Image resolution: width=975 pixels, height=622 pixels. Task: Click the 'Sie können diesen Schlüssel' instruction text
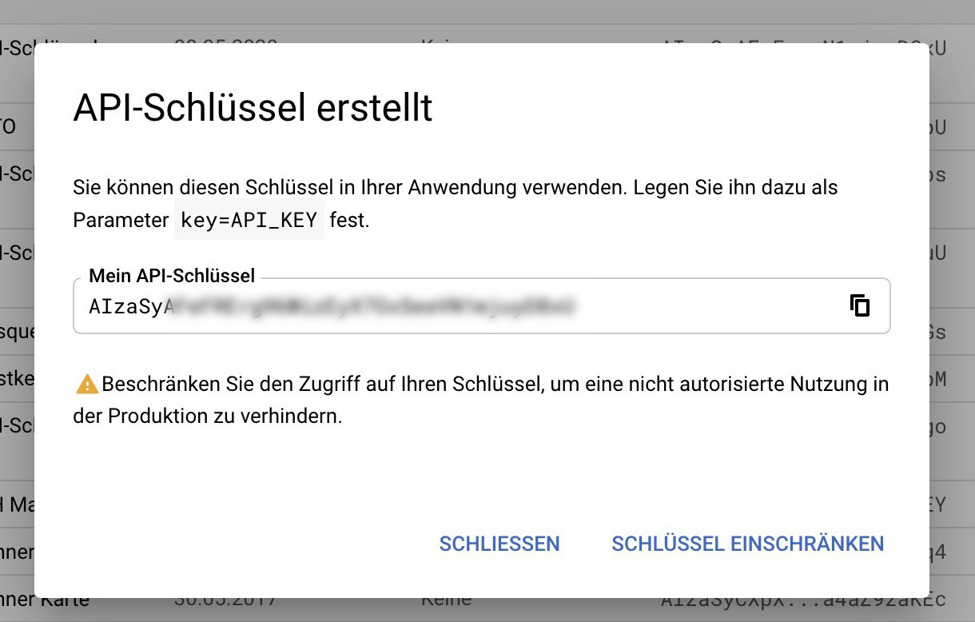click(x=456, y=203)
